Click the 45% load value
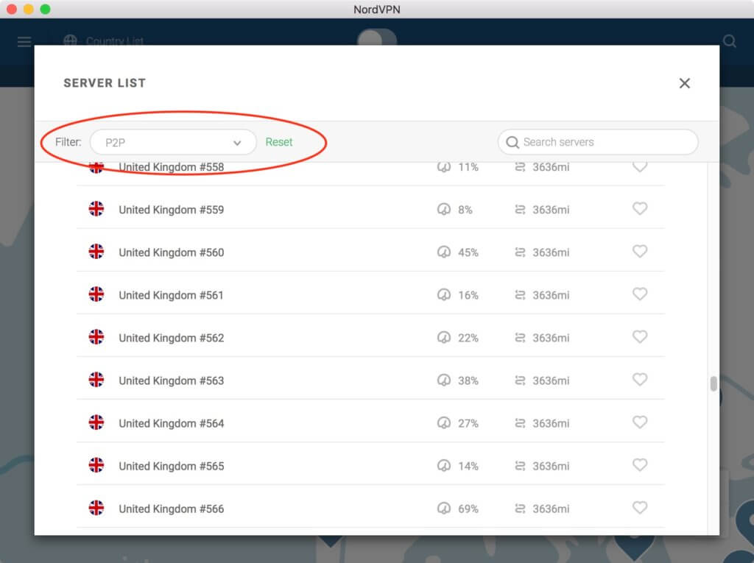Image resolution: width=754 pixels, height=563 pixels. [468, 252]
